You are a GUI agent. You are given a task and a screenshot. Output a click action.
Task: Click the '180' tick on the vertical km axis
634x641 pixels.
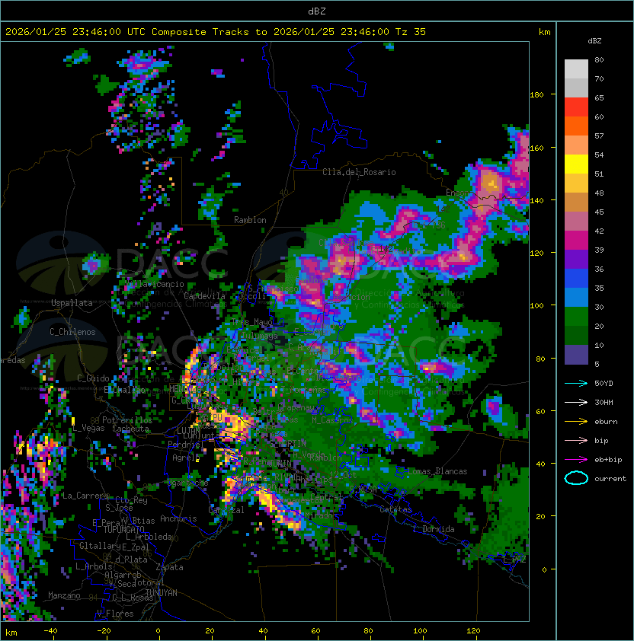536,95
